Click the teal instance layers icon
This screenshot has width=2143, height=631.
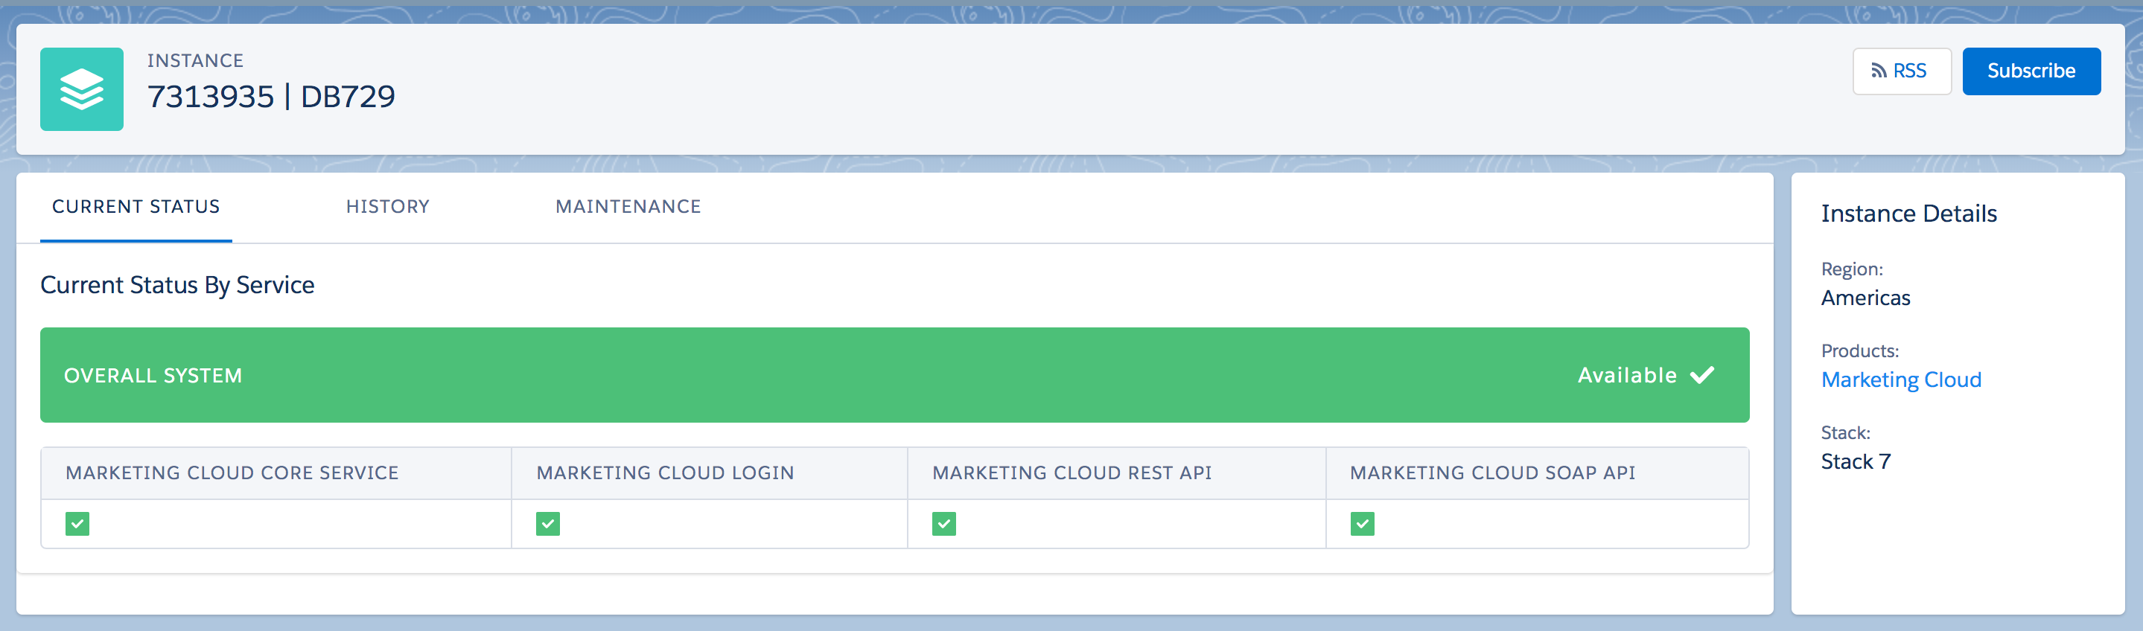81,89
